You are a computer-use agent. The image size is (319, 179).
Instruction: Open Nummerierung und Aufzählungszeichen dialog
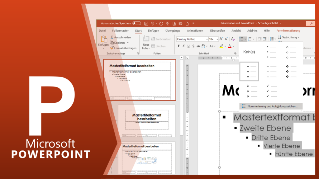pyautogui.click(x=271, y=106)
